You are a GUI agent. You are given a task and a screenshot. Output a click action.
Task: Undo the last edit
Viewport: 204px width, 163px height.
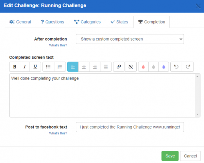tap(176, 67)
